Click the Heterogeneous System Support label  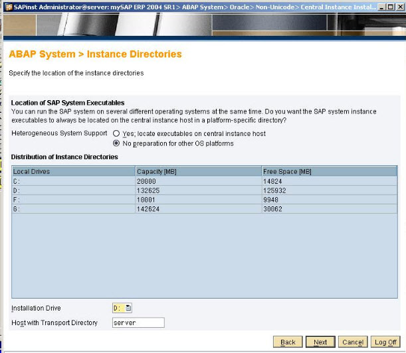click(59, 133)
